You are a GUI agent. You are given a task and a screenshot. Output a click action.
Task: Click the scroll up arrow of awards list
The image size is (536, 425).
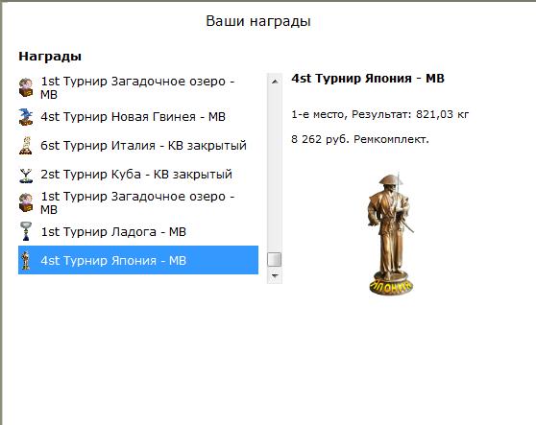[x=275, y=82]
